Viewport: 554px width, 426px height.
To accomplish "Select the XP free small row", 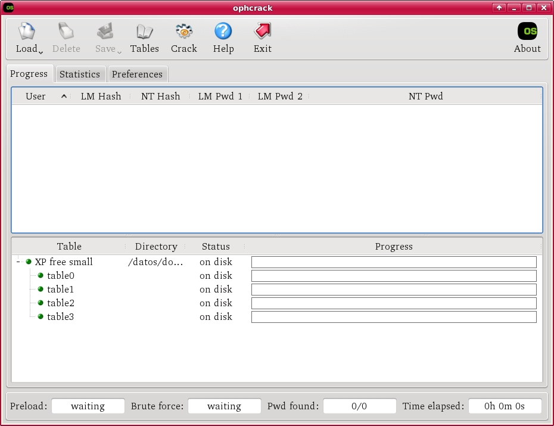I will point(277,262).
